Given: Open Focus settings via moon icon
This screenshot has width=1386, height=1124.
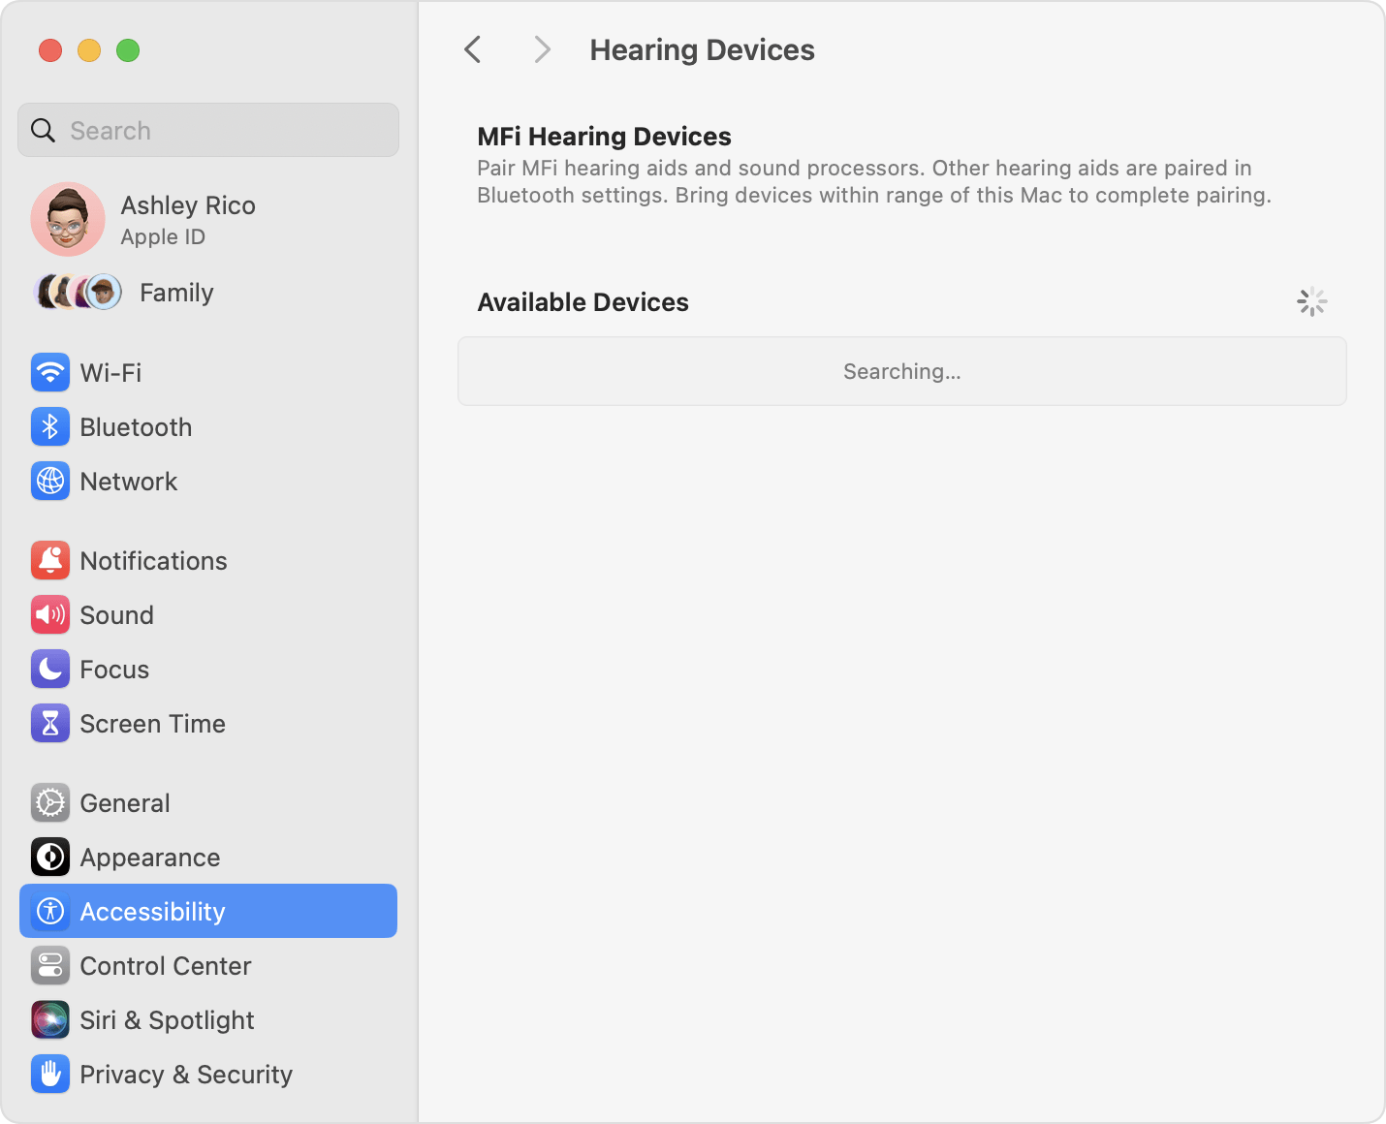Looking at the screenshot, I should (x=49, y=669).
